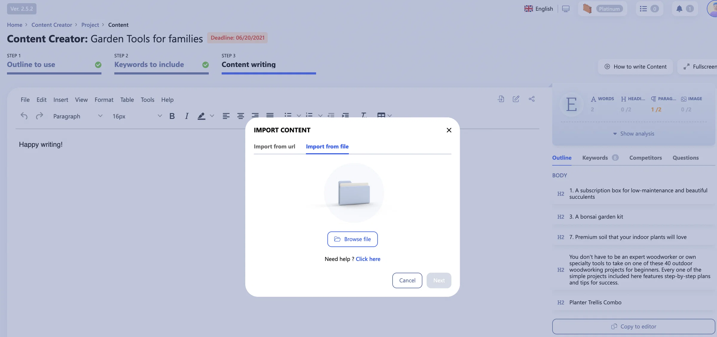
Task: Click the share icon in editor header
Action: 531,99
